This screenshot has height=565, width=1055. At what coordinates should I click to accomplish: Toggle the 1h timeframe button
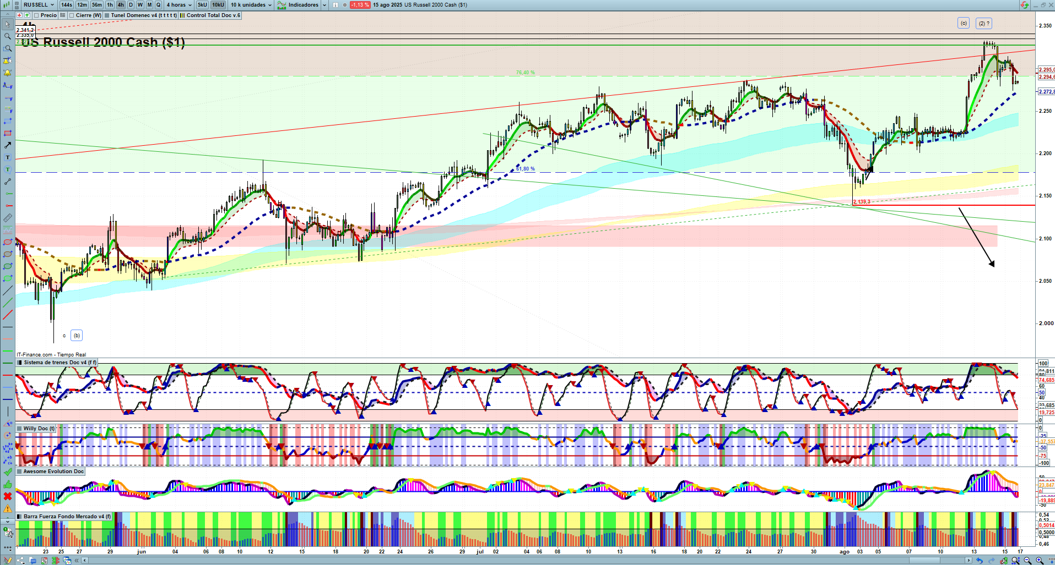110,5
